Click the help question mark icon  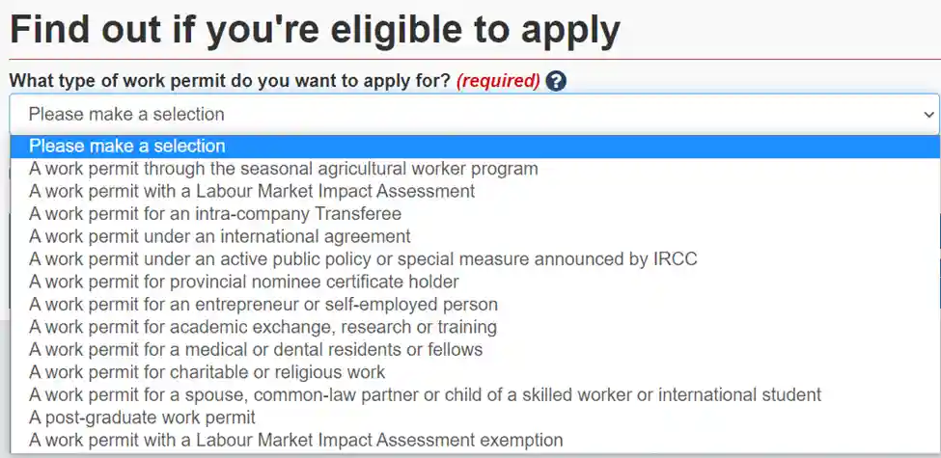point(556,80)
